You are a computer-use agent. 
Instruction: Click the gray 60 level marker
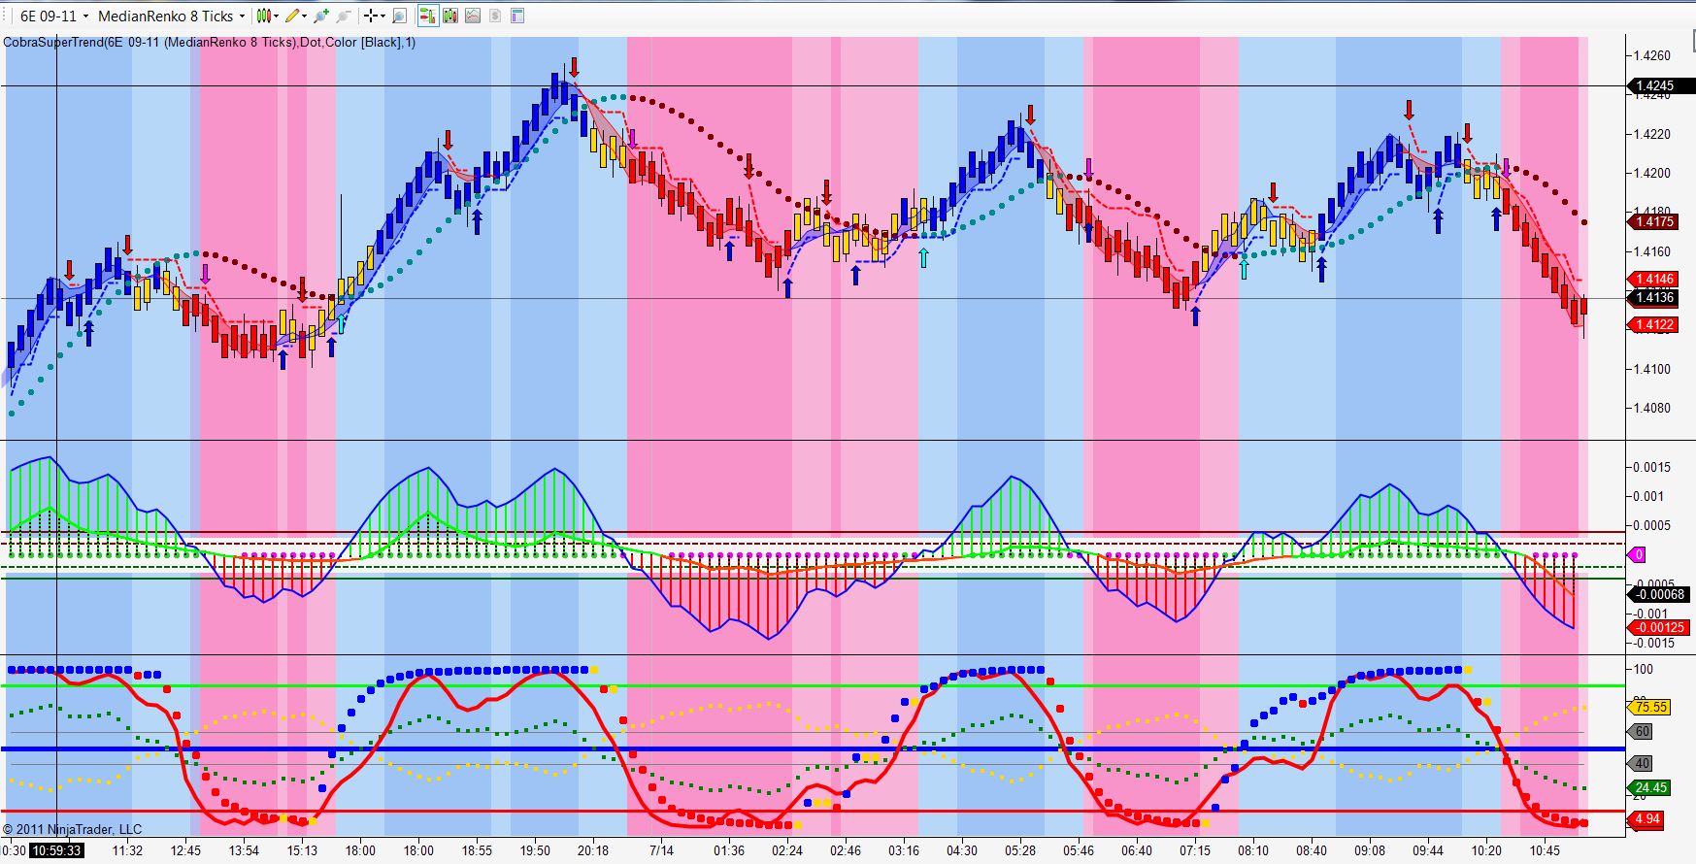point(1641,731)
